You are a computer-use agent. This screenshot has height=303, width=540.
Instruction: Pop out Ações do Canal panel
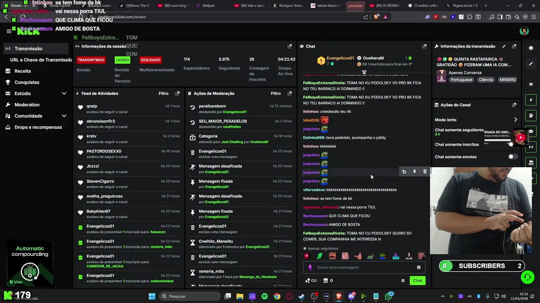[514, 105]
